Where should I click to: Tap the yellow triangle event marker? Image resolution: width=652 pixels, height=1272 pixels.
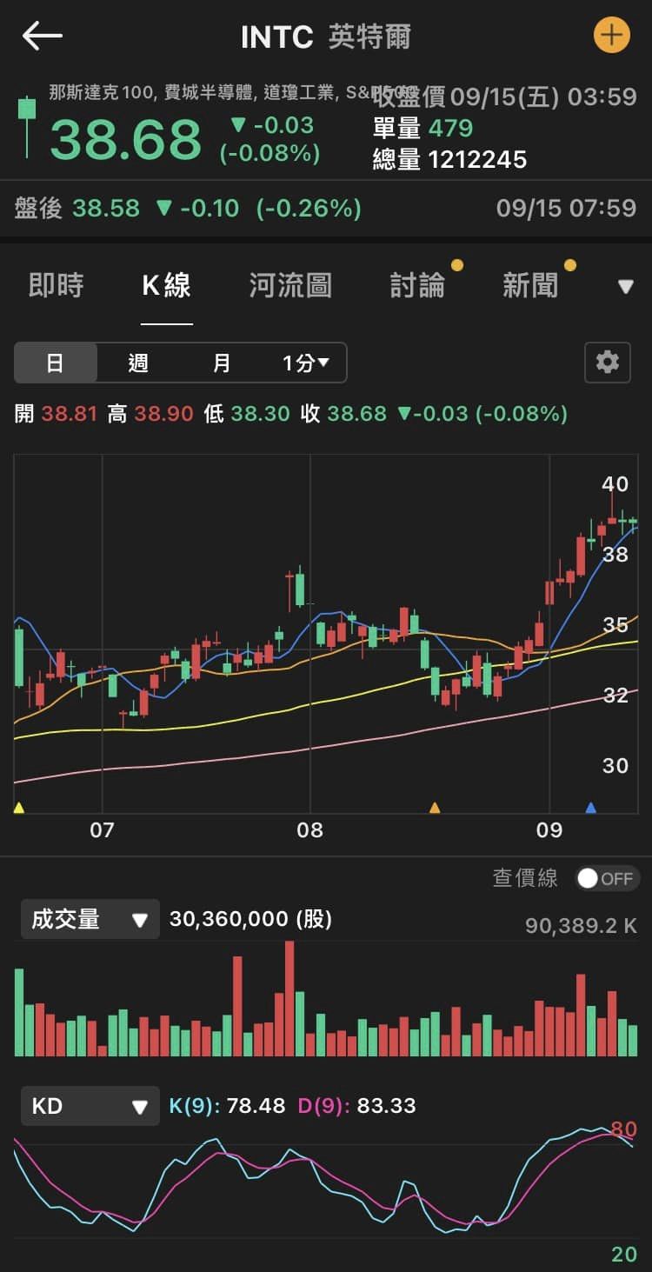pyautogui.click(x=19, y=808)
